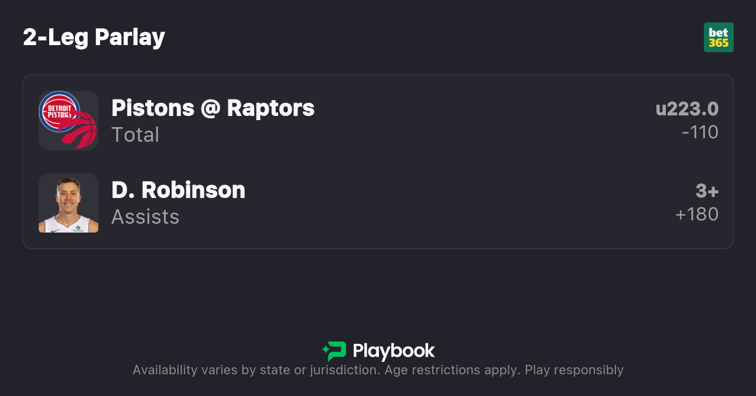Click the green Playbook logo icon
The image size is (756, 396).
[334, 351]
